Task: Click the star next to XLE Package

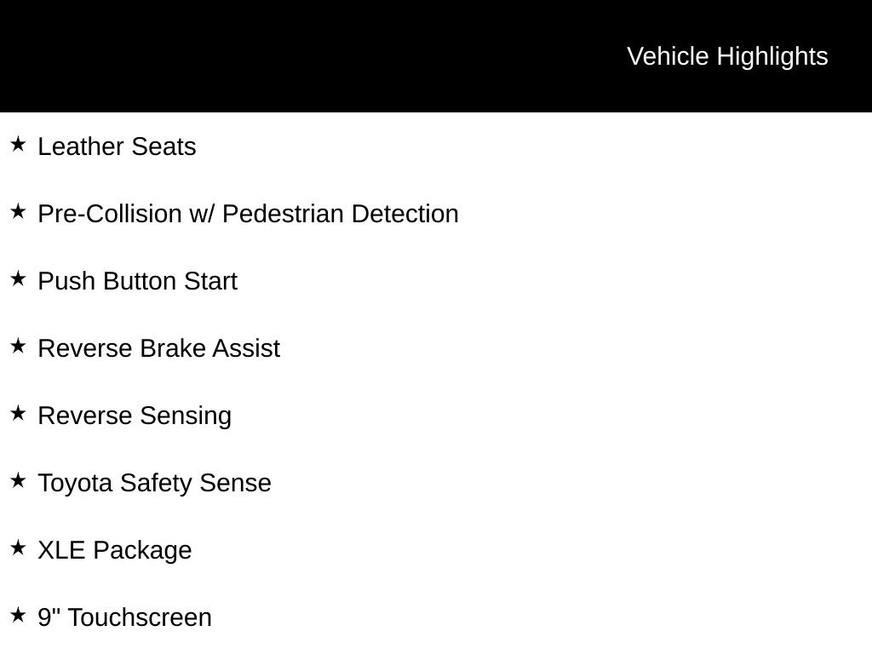Action: 18,548
